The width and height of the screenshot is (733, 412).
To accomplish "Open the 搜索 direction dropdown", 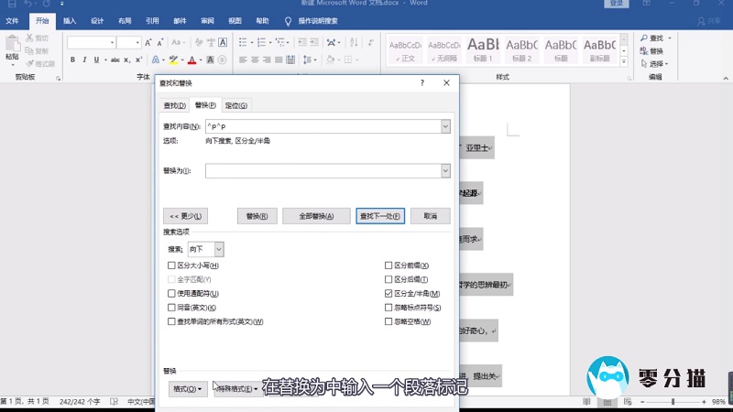I will (x=219, y=249).
